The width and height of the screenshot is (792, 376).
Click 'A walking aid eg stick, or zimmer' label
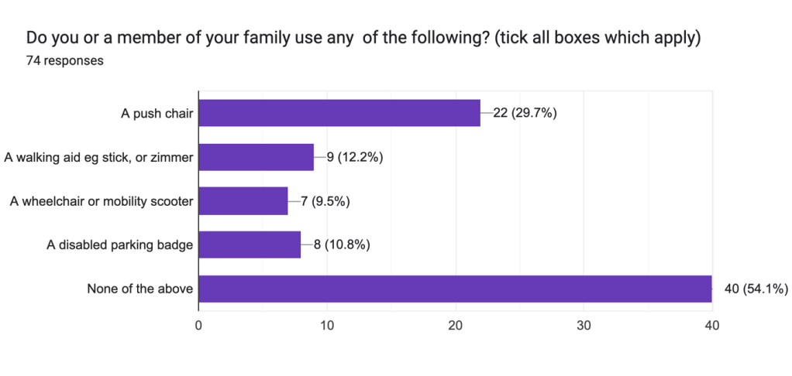click(98, 158)
